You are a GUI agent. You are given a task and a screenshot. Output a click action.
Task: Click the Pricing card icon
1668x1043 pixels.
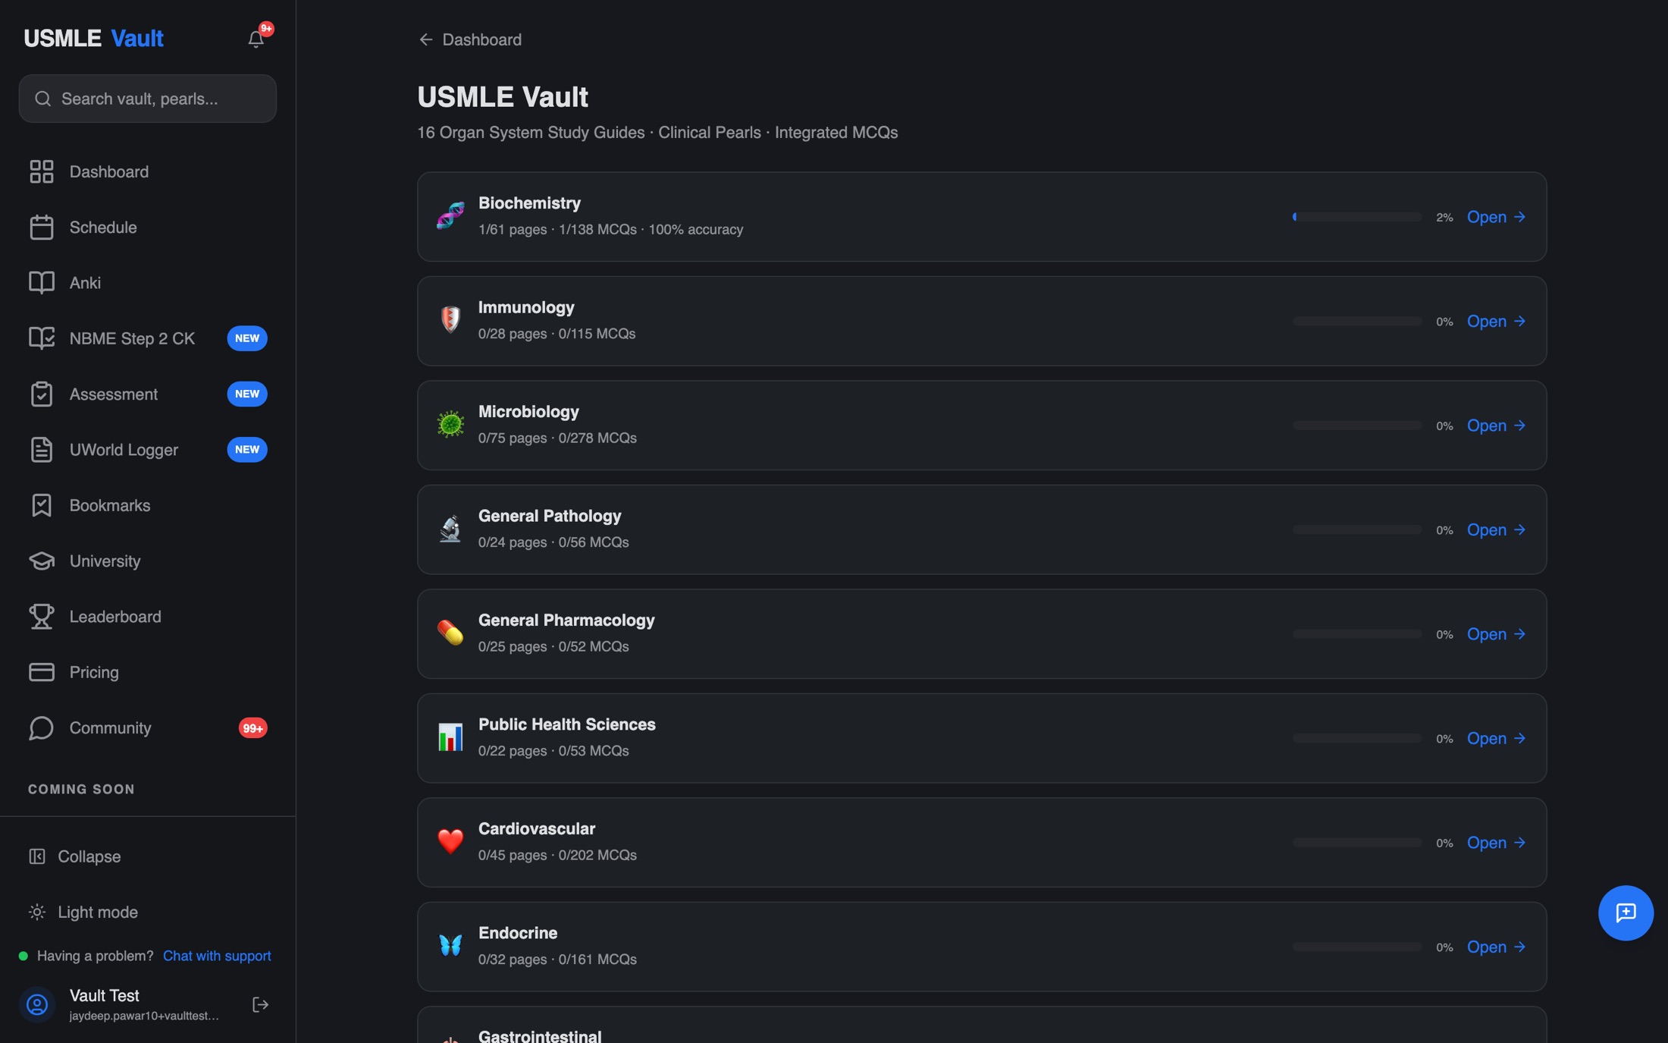pos(42,672)
